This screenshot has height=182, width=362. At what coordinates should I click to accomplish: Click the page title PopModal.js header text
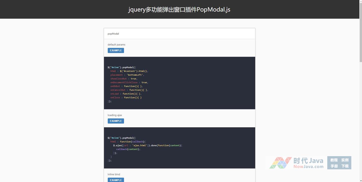click(179, 9)
